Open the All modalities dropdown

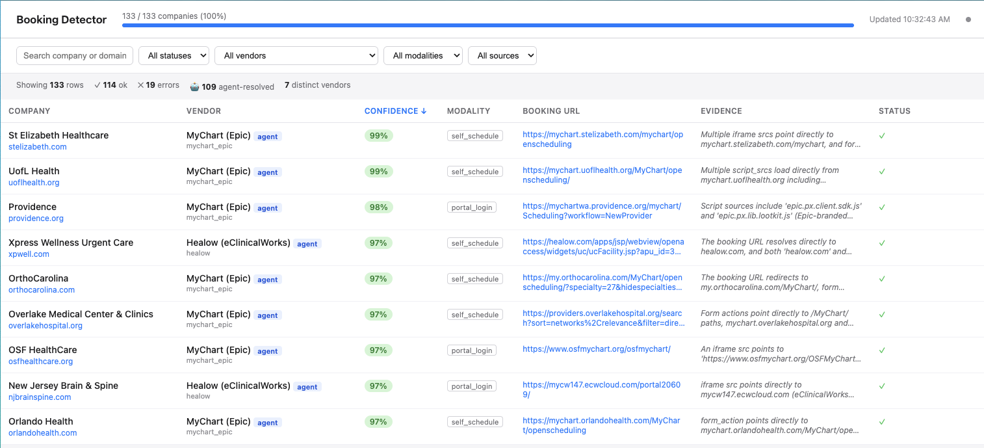(422, 56)
